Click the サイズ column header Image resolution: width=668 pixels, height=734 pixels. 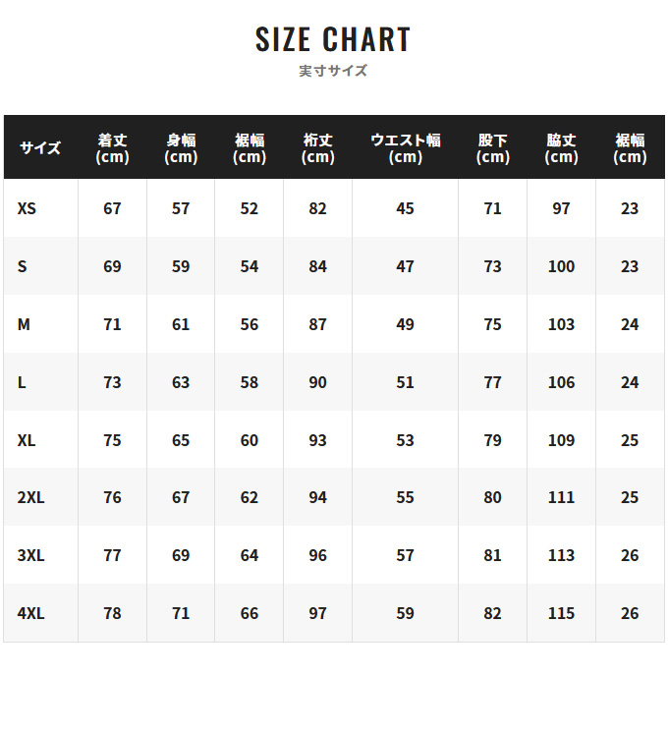(x=40, y=147)
